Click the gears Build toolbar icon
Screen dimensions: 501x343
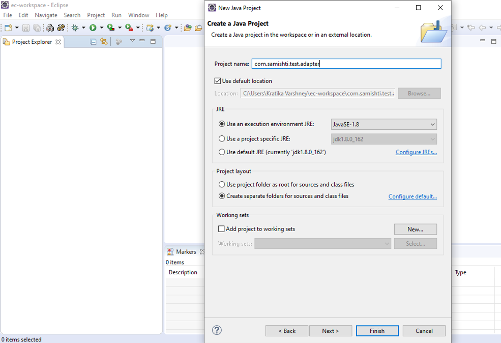[61, 28]
